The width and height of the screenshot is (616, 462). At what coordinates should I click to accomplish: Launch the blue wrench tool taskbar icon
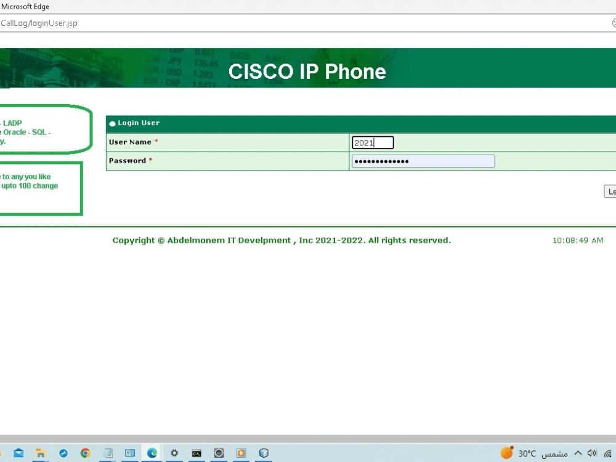coord(63,453)
